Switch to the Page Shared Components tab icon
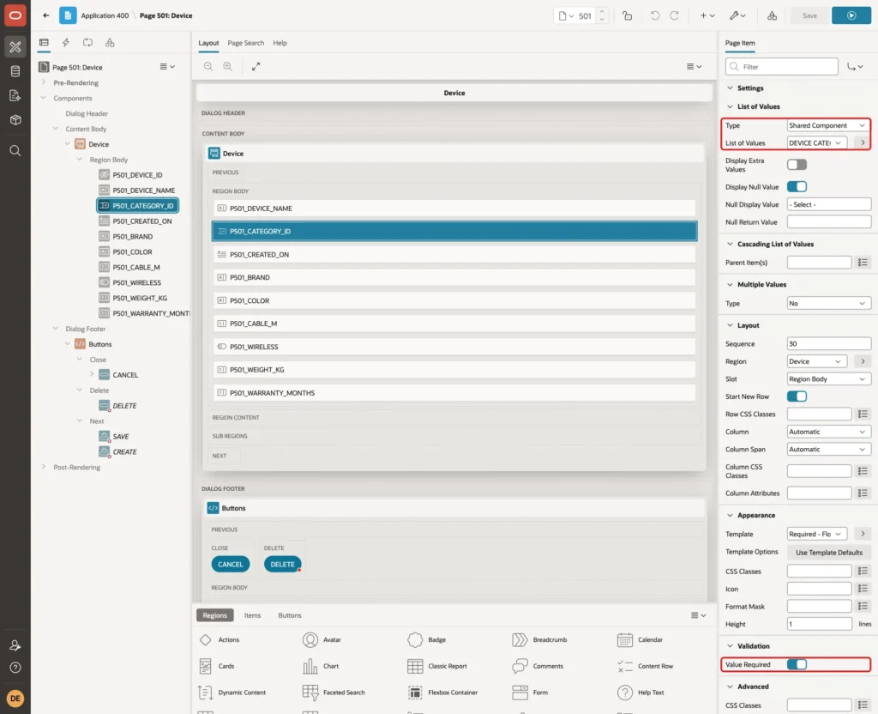Viewport: 878px width, 714px height. [110, 42]
